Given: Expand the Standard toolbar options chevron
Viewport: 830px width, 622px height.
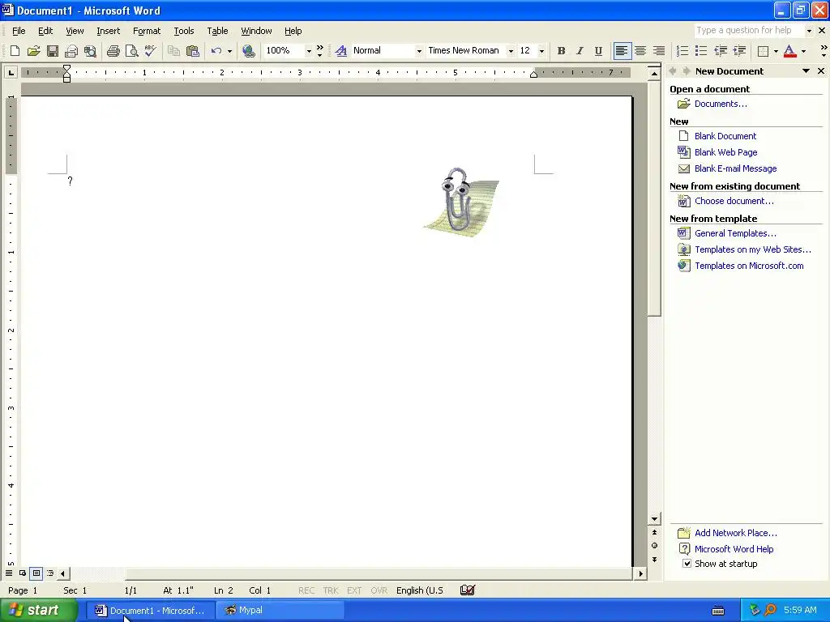Looking at the screenshot, I should [319, 51].
